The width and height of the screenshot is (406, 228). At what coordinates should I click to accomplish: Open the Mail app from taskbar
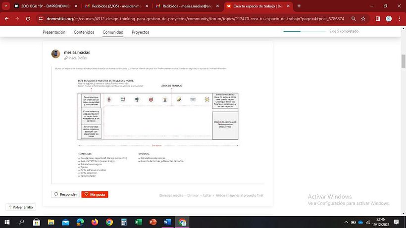coord(65,222)
